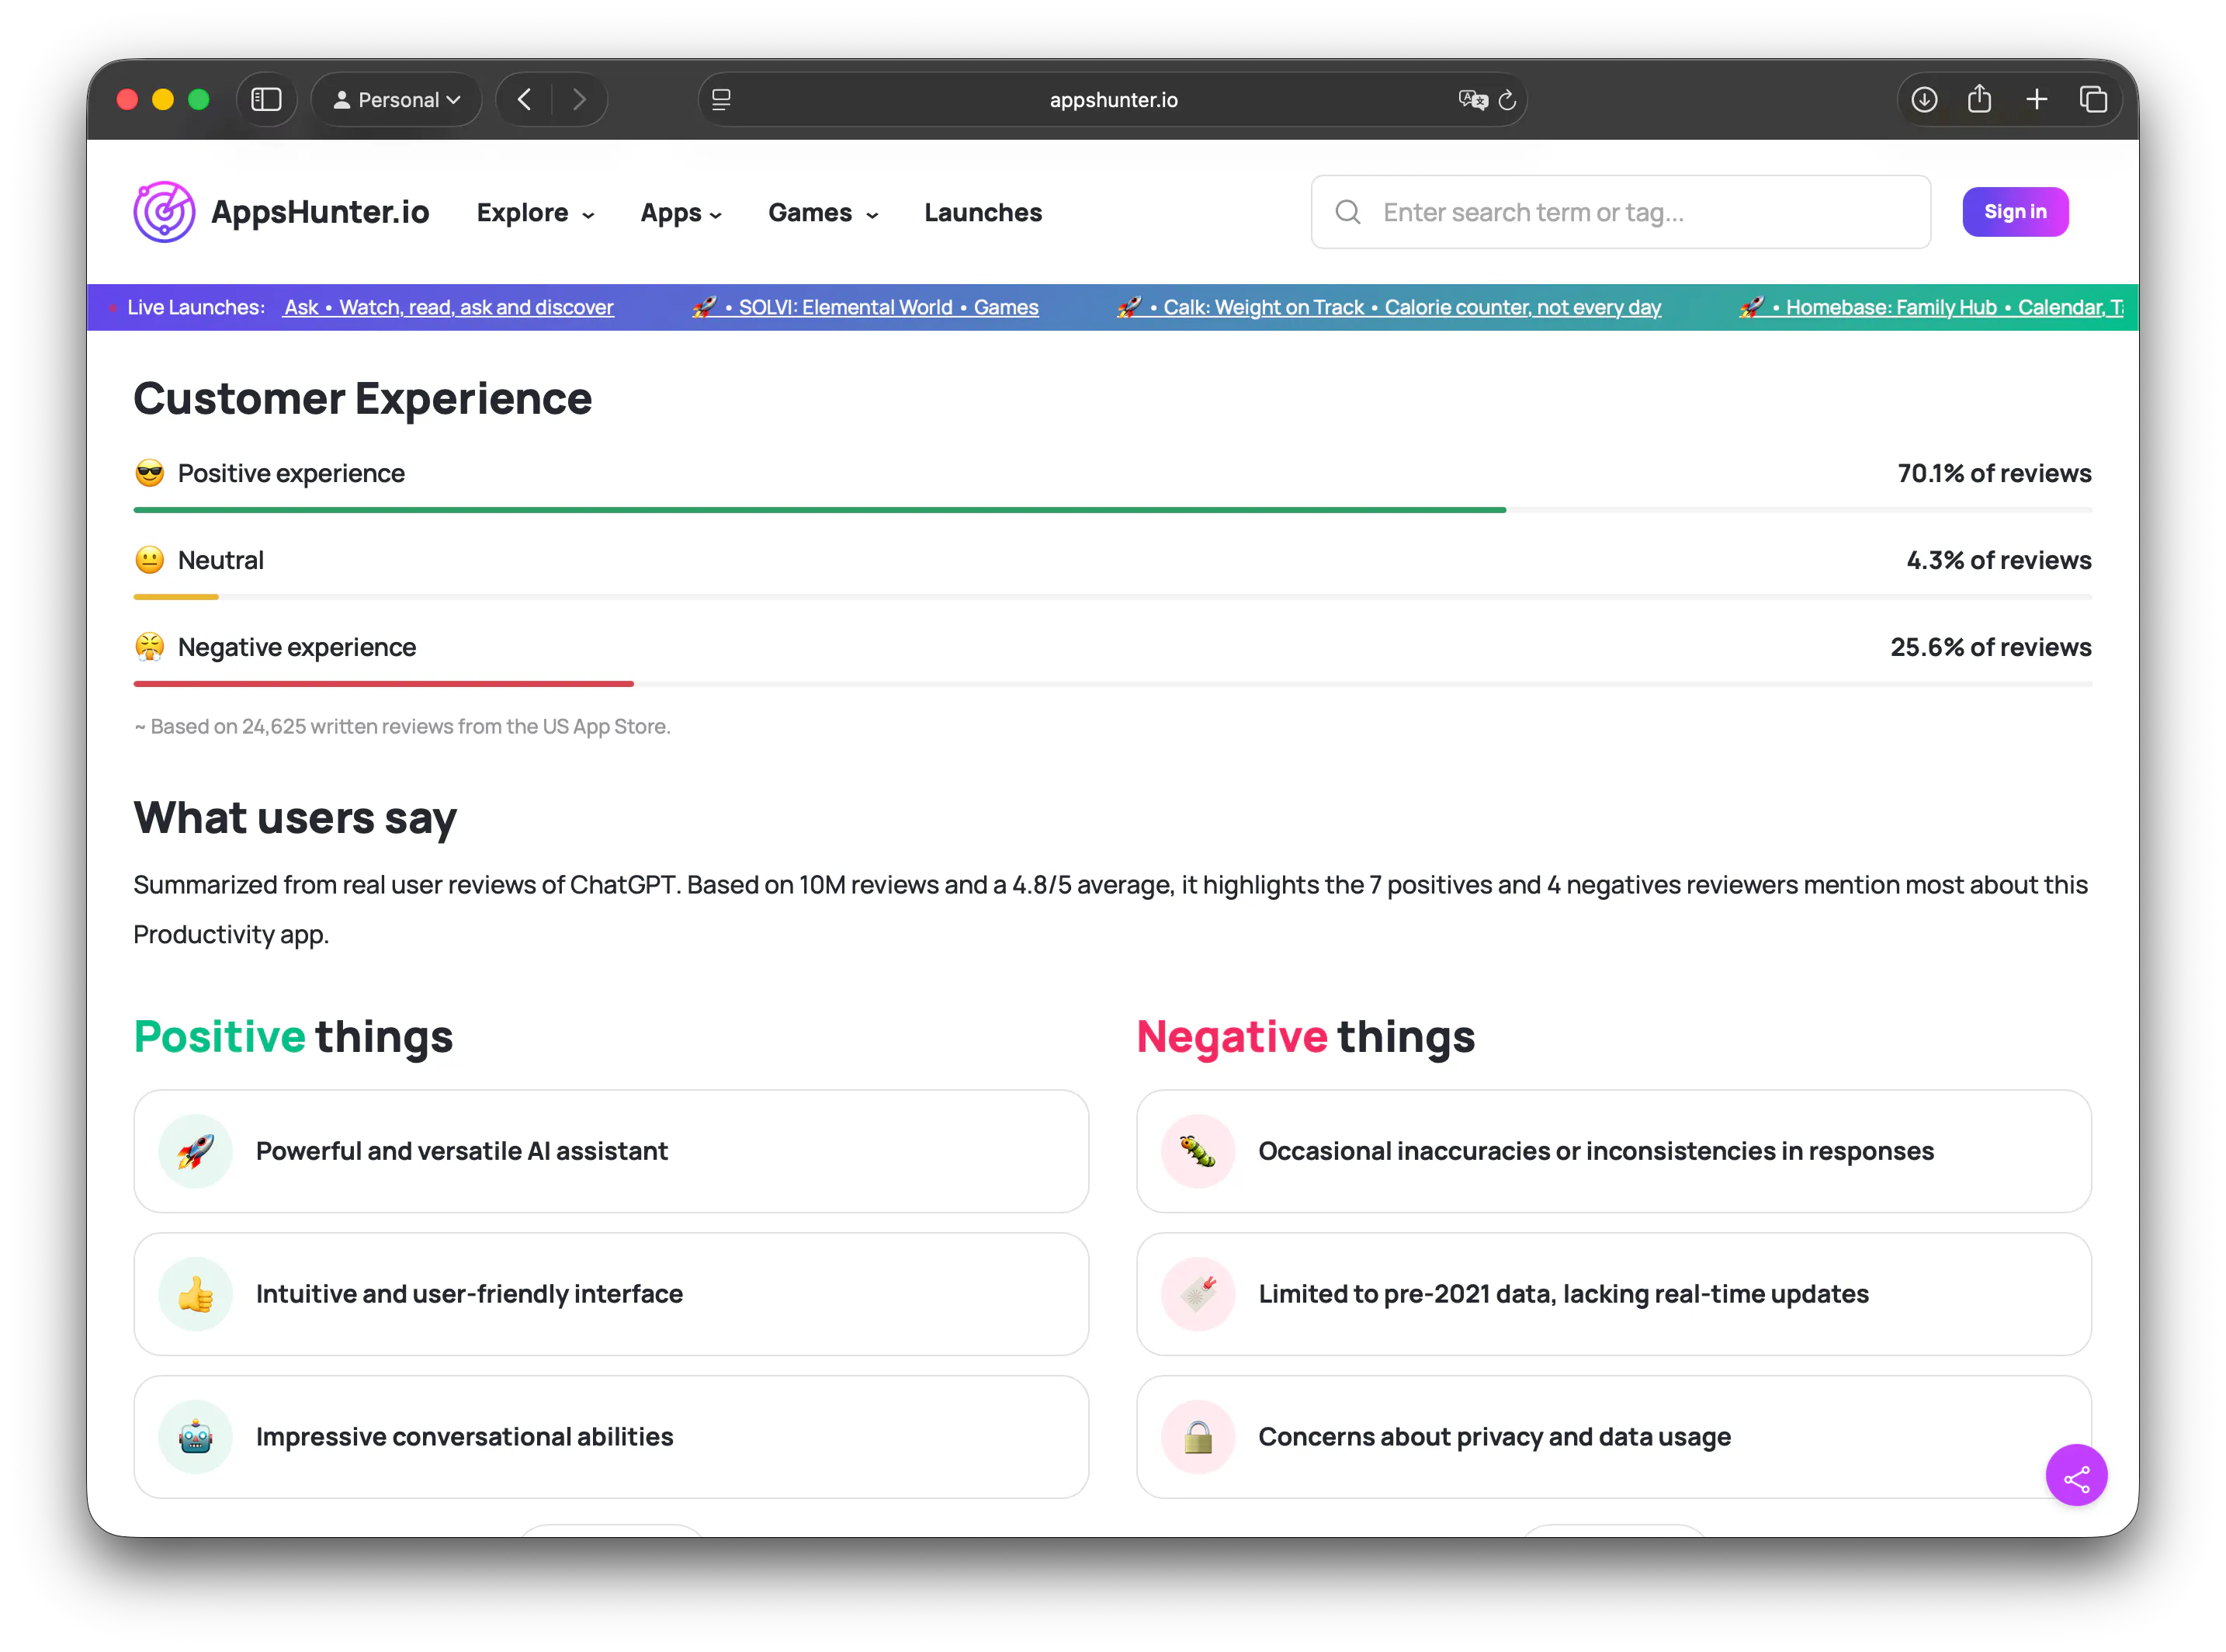This screenshot has width=2226, height=1652.
Task: Click the share icon in Safari toolbar
Action: coord(1979,99)
